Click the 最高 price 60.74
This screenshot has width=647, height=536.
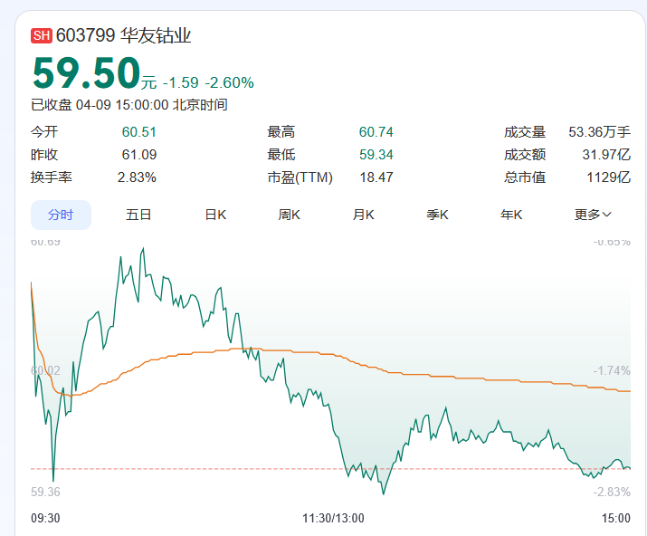tap(376, 132)
